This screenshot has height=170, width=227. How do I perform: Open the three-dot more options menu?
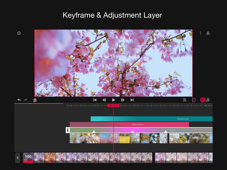click(200, 33)
